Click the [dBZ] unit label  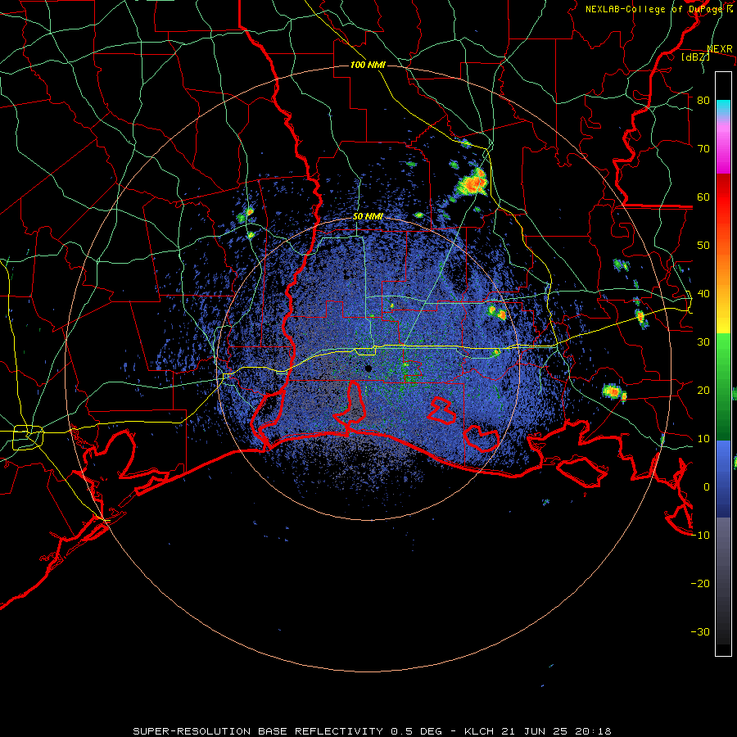tap(695, 57)
